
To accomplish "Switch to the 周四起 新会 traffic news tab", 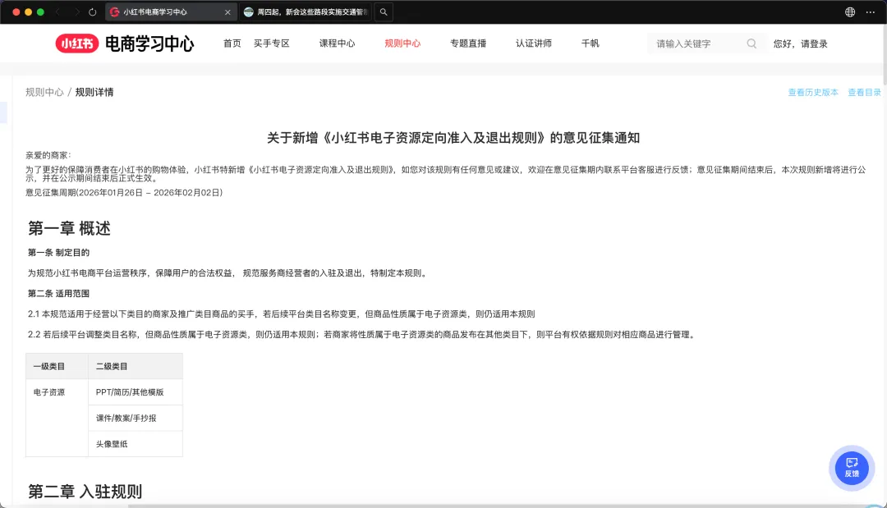I will tap(306, 11).
